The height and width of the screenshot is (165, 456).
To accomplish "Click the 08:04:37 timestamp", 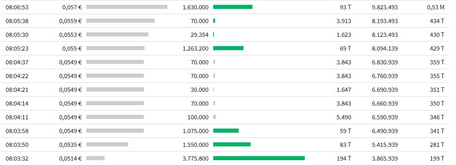I will tap(17, 62).
